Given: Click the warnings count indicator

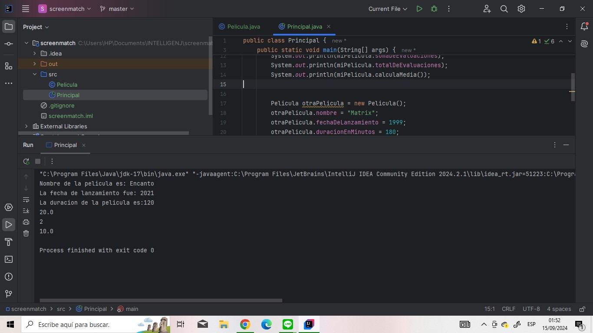Looking at the screenshot, I should [x=536, y=41].
